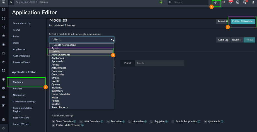Open Export Wizard in the sidebar

click(x=21, y=118)
